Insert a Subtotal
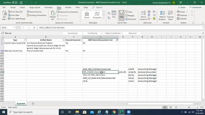The height and width of the screenshot is (115, 205). [x=182, y=19]
